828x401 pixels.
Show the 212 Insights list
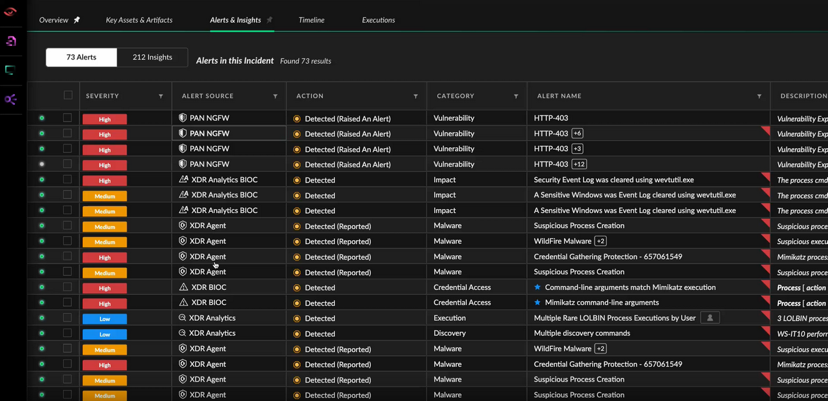tap(152, 57)
